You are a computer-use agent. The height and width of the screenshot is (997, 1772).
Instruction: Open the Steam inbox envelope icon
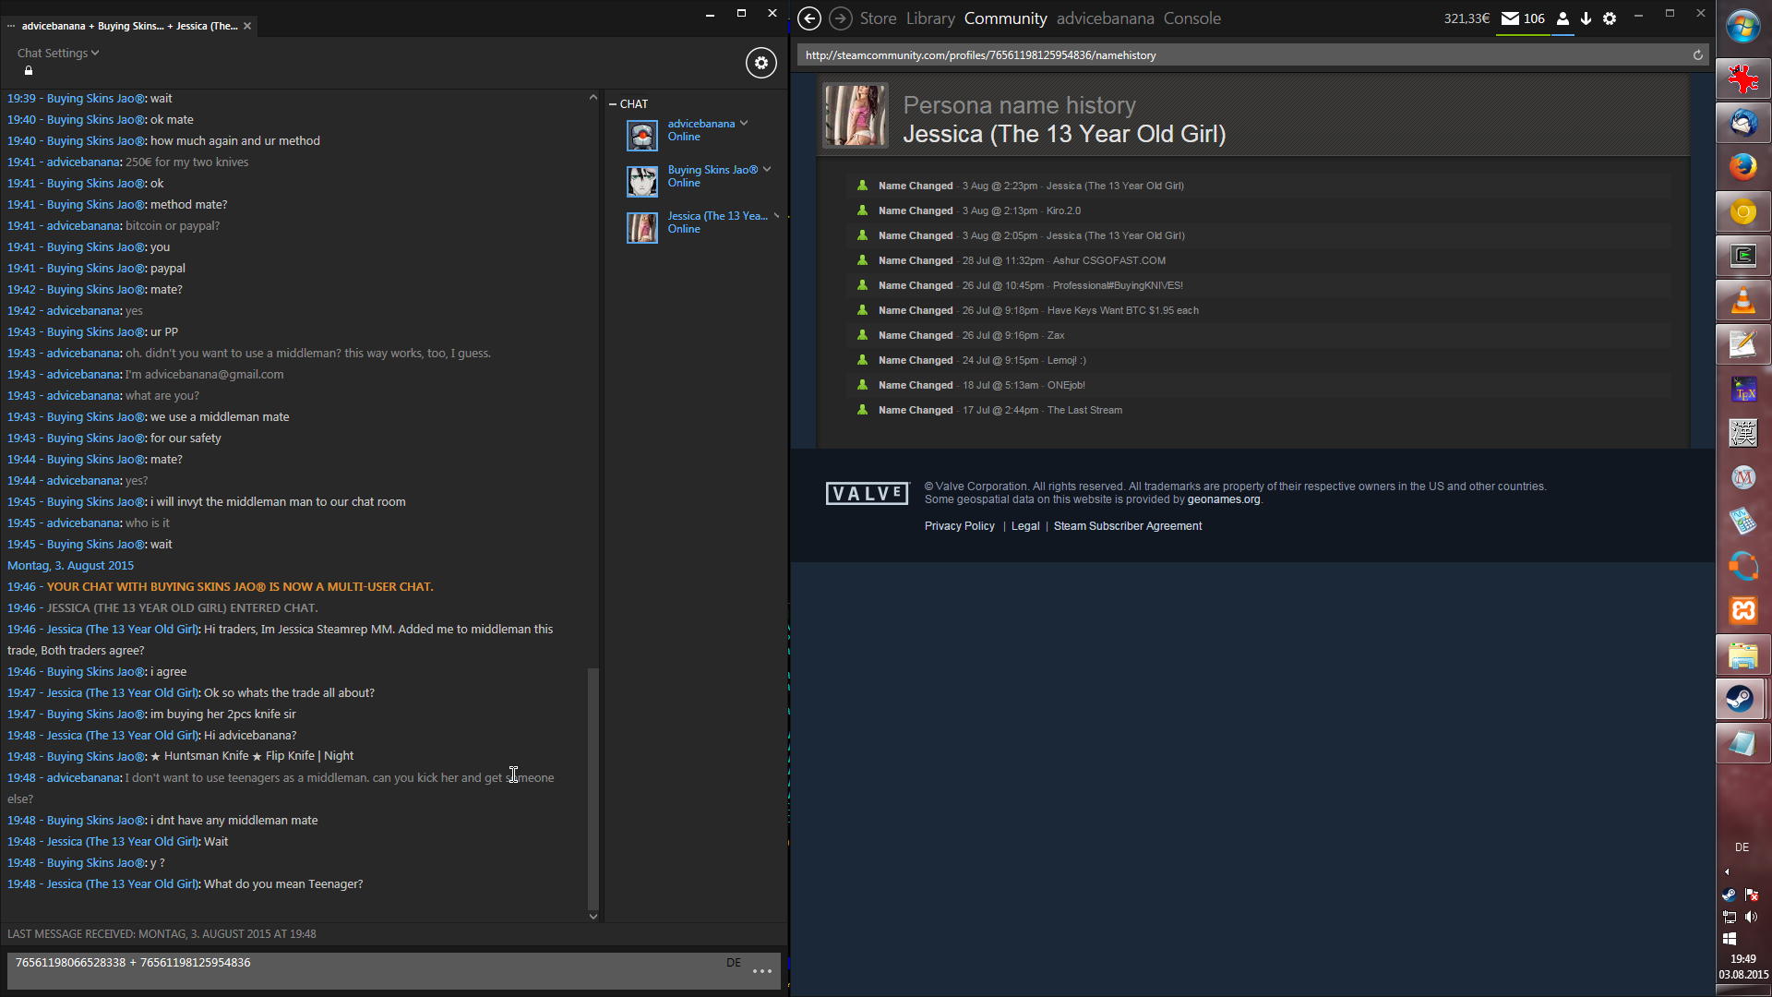[x=1510, y=18]
